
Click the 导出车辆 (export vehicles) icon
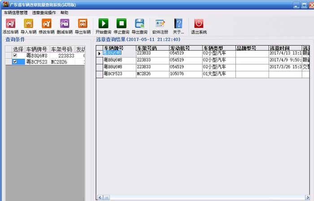click(83, 24)
